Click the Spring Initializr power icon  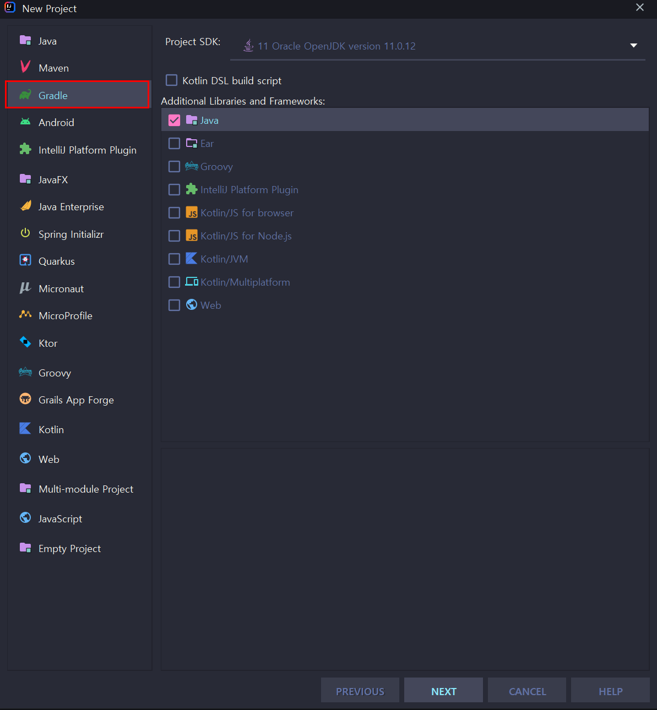pos(25,233)
